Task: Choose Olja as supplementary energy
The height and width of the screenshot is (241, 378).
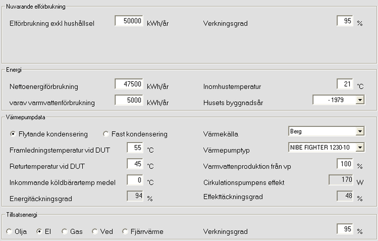Action: click(9, 232)
